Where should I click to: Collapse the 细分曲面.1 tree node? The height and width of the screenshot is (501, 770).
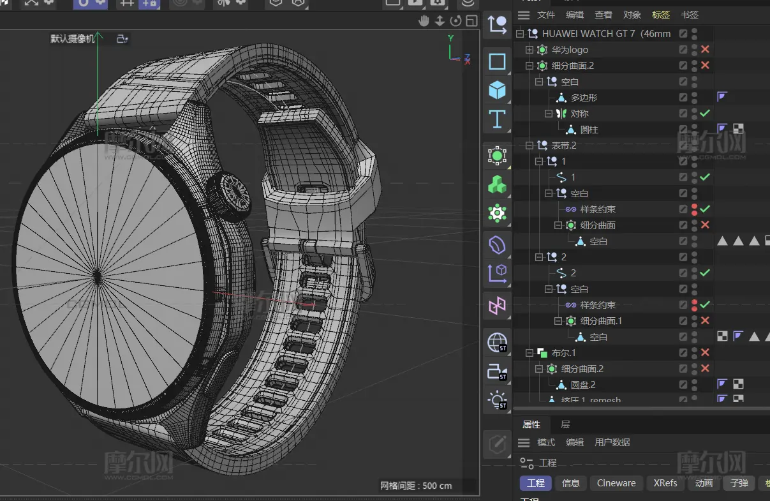click(558, 320)
